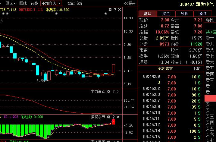The height and width of the screenshot is (142, 216).
Task: Select 最低 value 7.20
Action: pos(198,32)
